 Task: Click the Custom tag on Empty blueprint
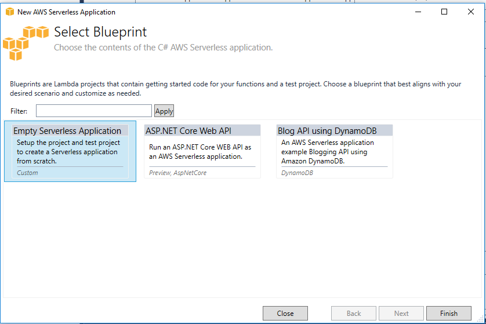tap(27, 173)
